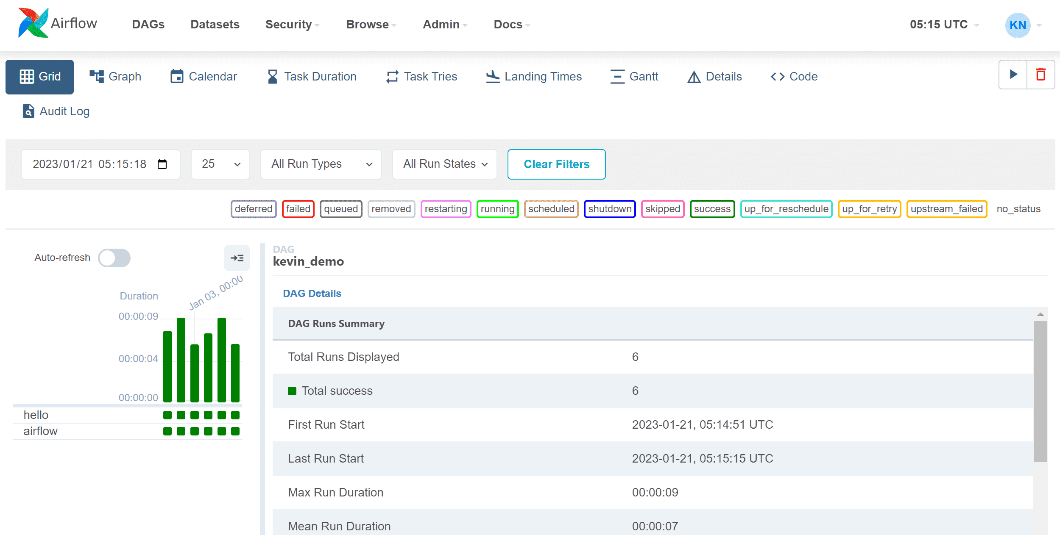1060x535 pixels.
Task: Expand the Security menu
Action: click(x=292, y=25)
